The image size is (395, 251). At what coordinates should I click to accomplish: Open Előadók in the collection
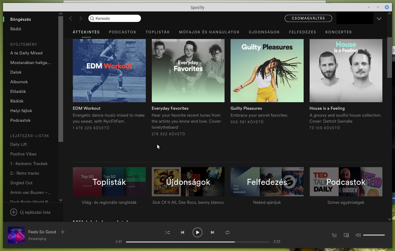18,91
